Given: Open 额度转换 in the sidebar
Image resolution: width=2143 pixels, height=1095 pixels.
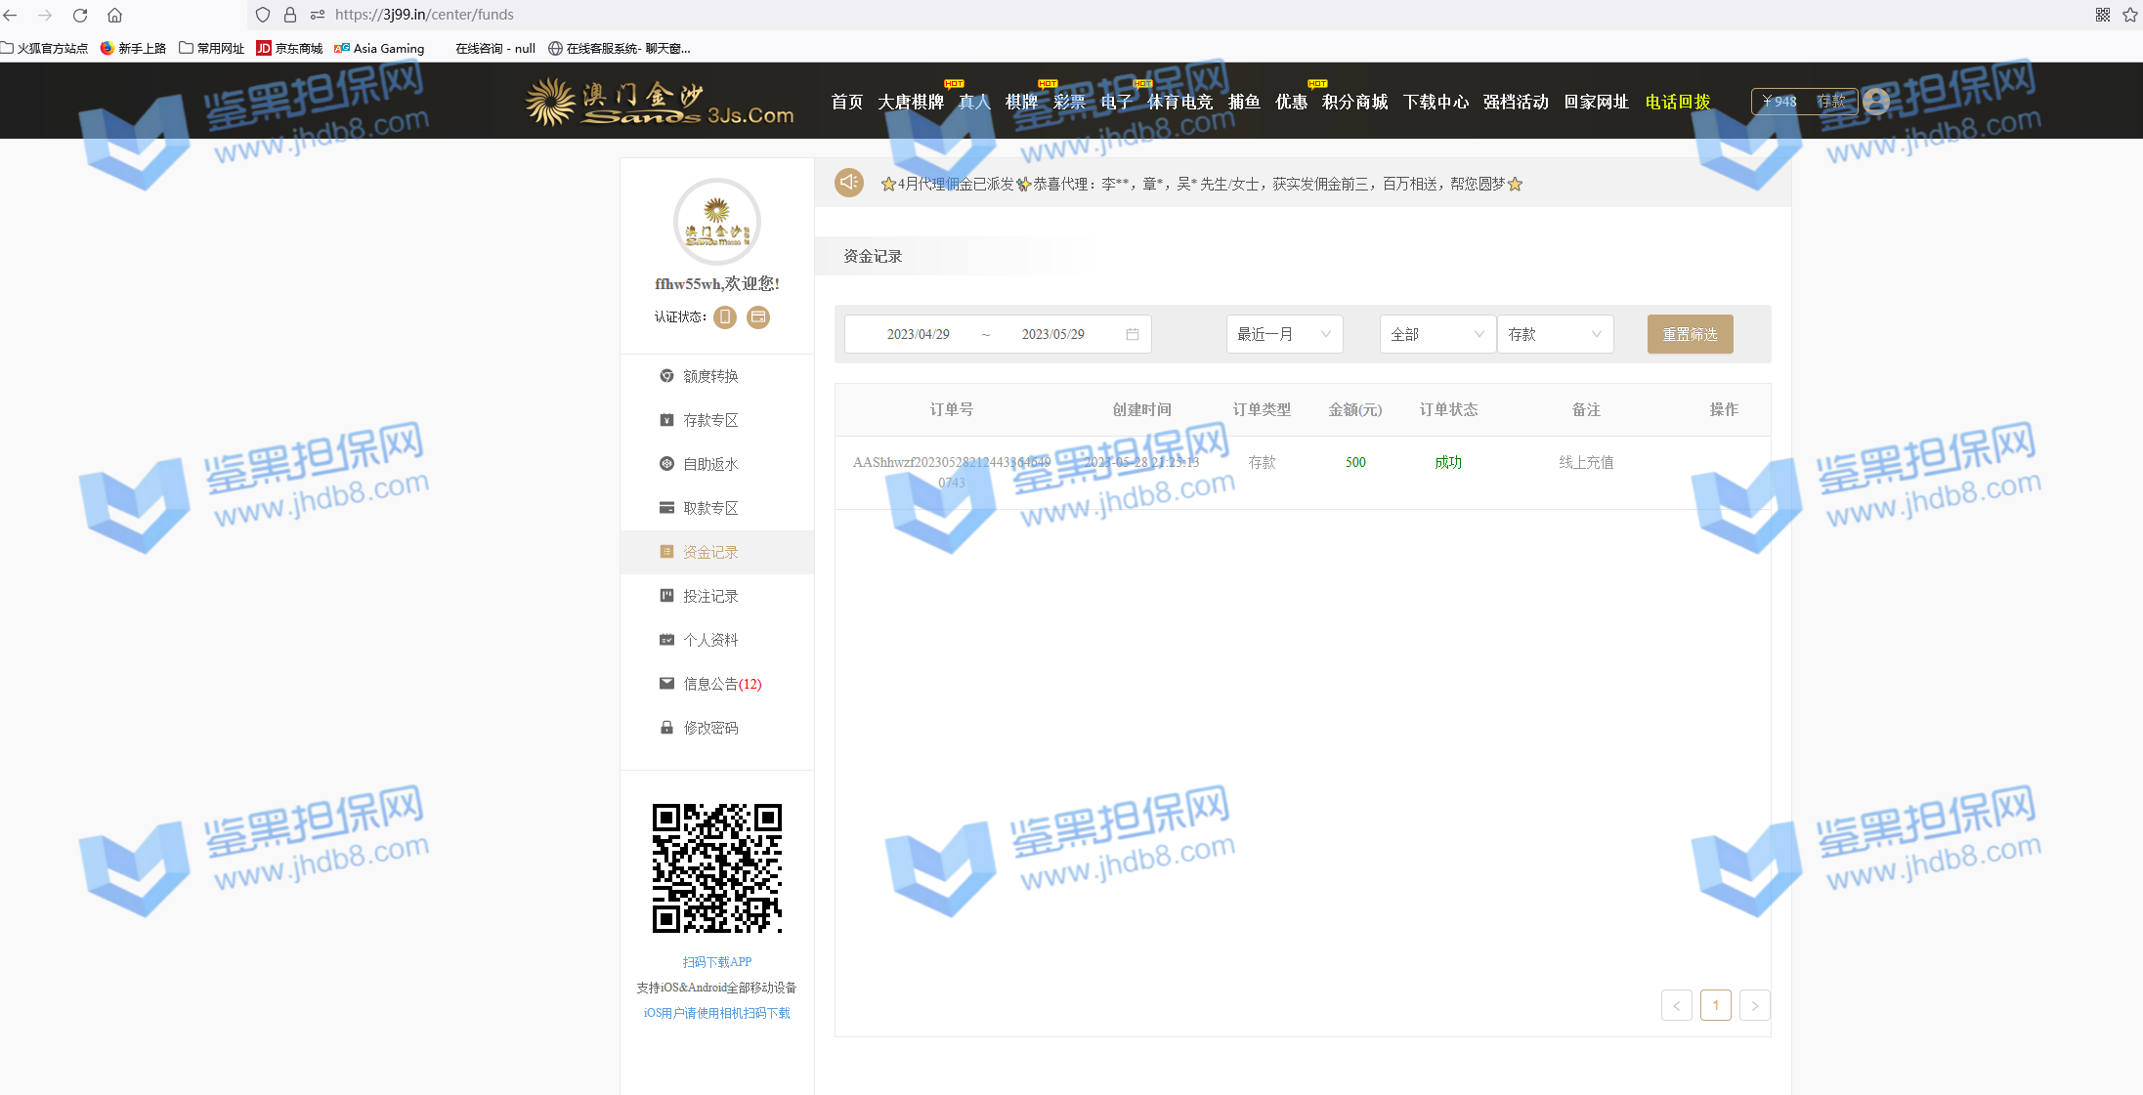Looking at the screenshot, I should [x=710, y=376].
